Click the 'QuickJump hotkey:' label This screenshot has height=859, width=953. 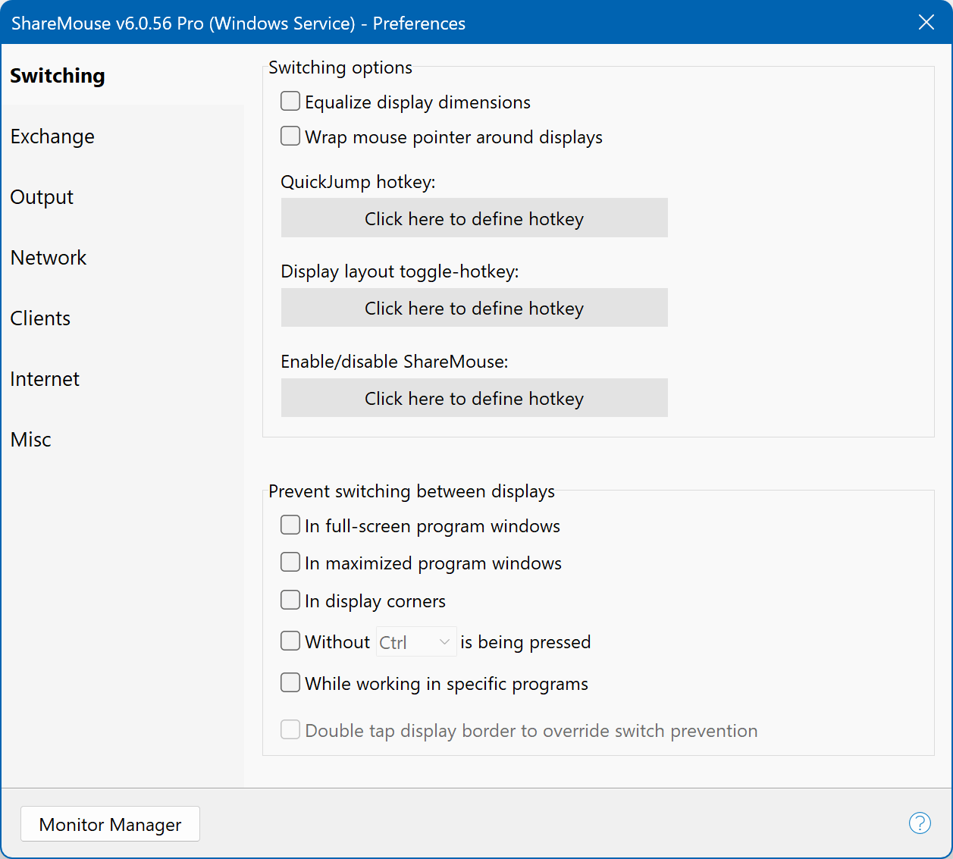pos(358,182)
